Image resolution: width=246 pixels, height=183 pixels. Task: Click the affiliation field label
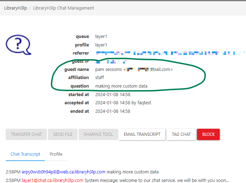tap(79, 77)
